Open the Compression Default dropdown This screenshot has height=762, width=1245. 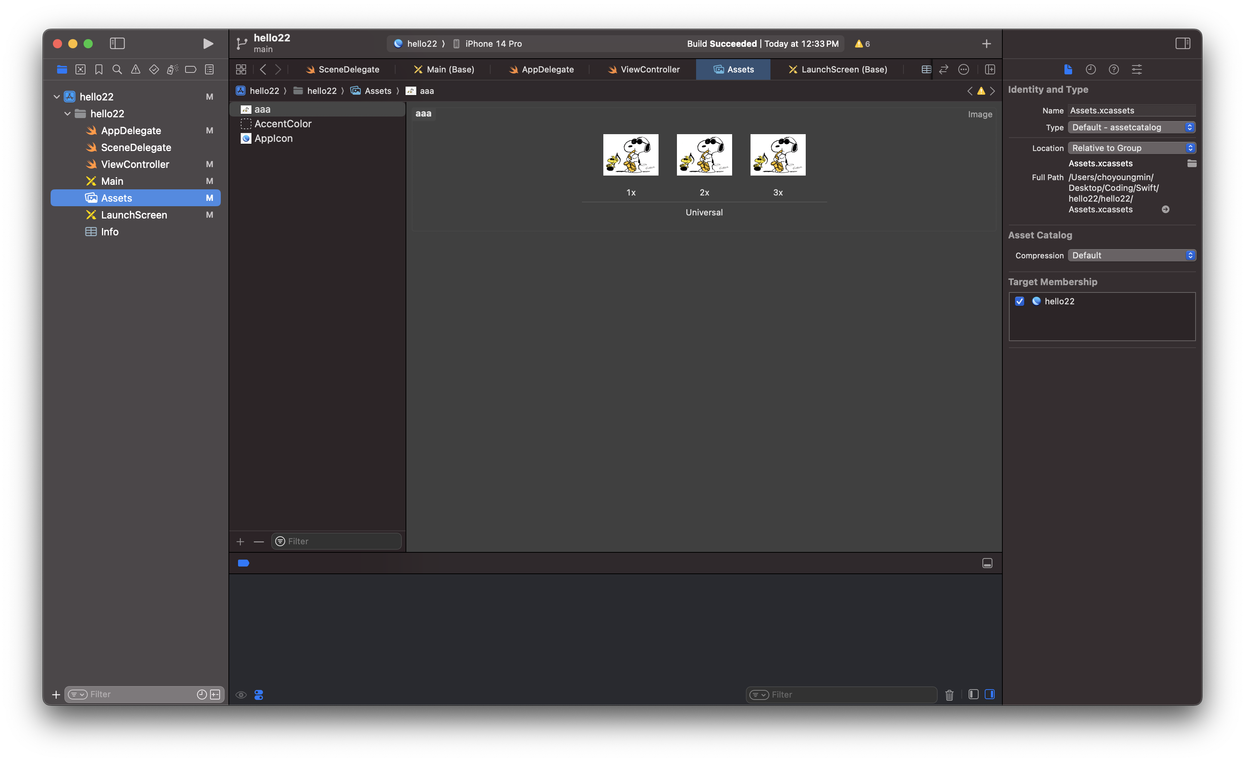click(1131, 255)
